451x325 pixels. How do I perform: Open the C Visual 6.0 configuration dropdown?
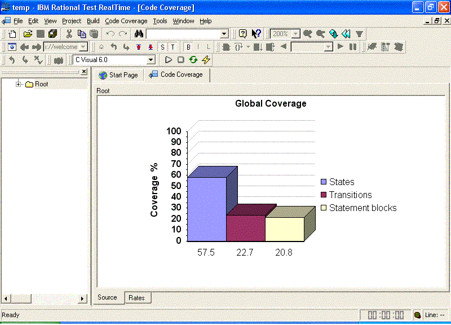point(151,60)
